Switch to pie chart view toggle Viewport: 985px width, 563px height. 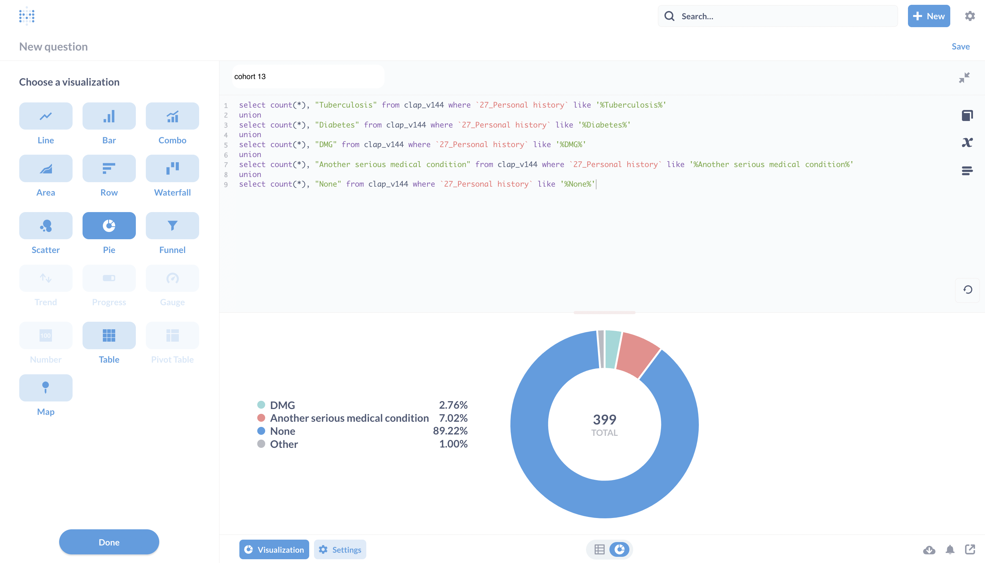[619, 550]
